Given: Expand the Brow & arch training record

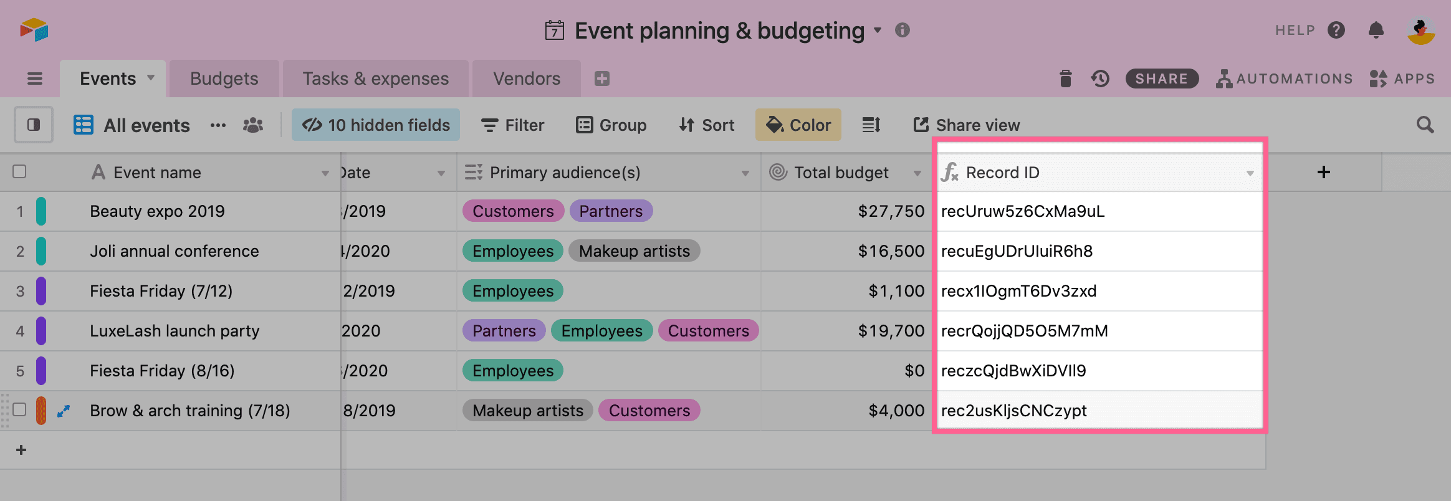Looking at the screenshot, I should (x=64, y=411).
